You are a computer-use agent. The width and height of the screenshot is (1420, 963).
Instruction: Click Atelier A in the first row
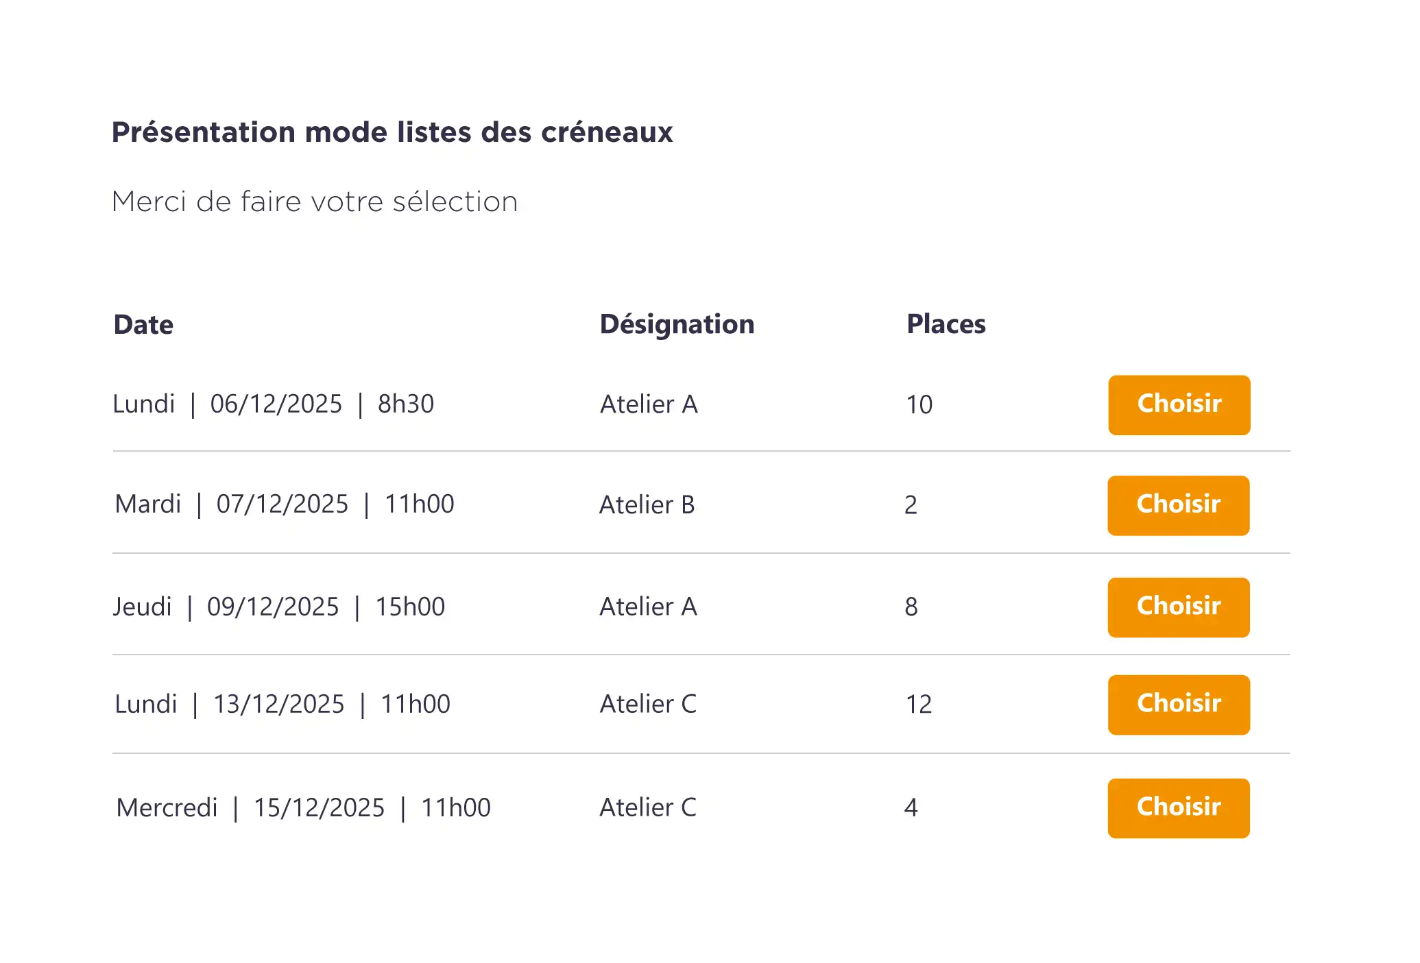pyautogui.click(x=649, y=404)
